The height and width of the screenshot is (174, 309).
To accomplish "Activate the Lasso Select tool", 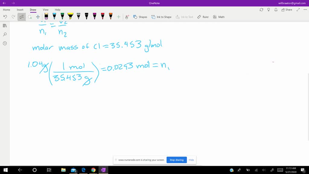I will (30, 17).
